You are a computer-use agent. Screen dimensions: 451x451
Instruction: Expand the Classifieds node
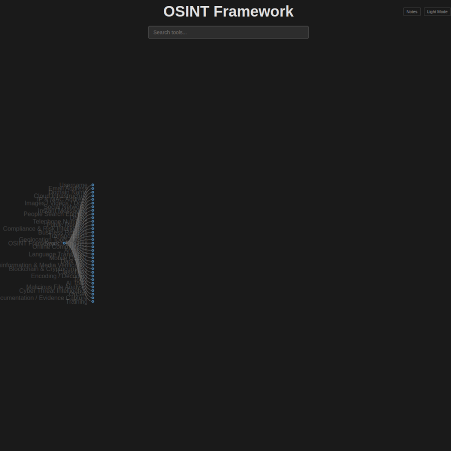93,273
